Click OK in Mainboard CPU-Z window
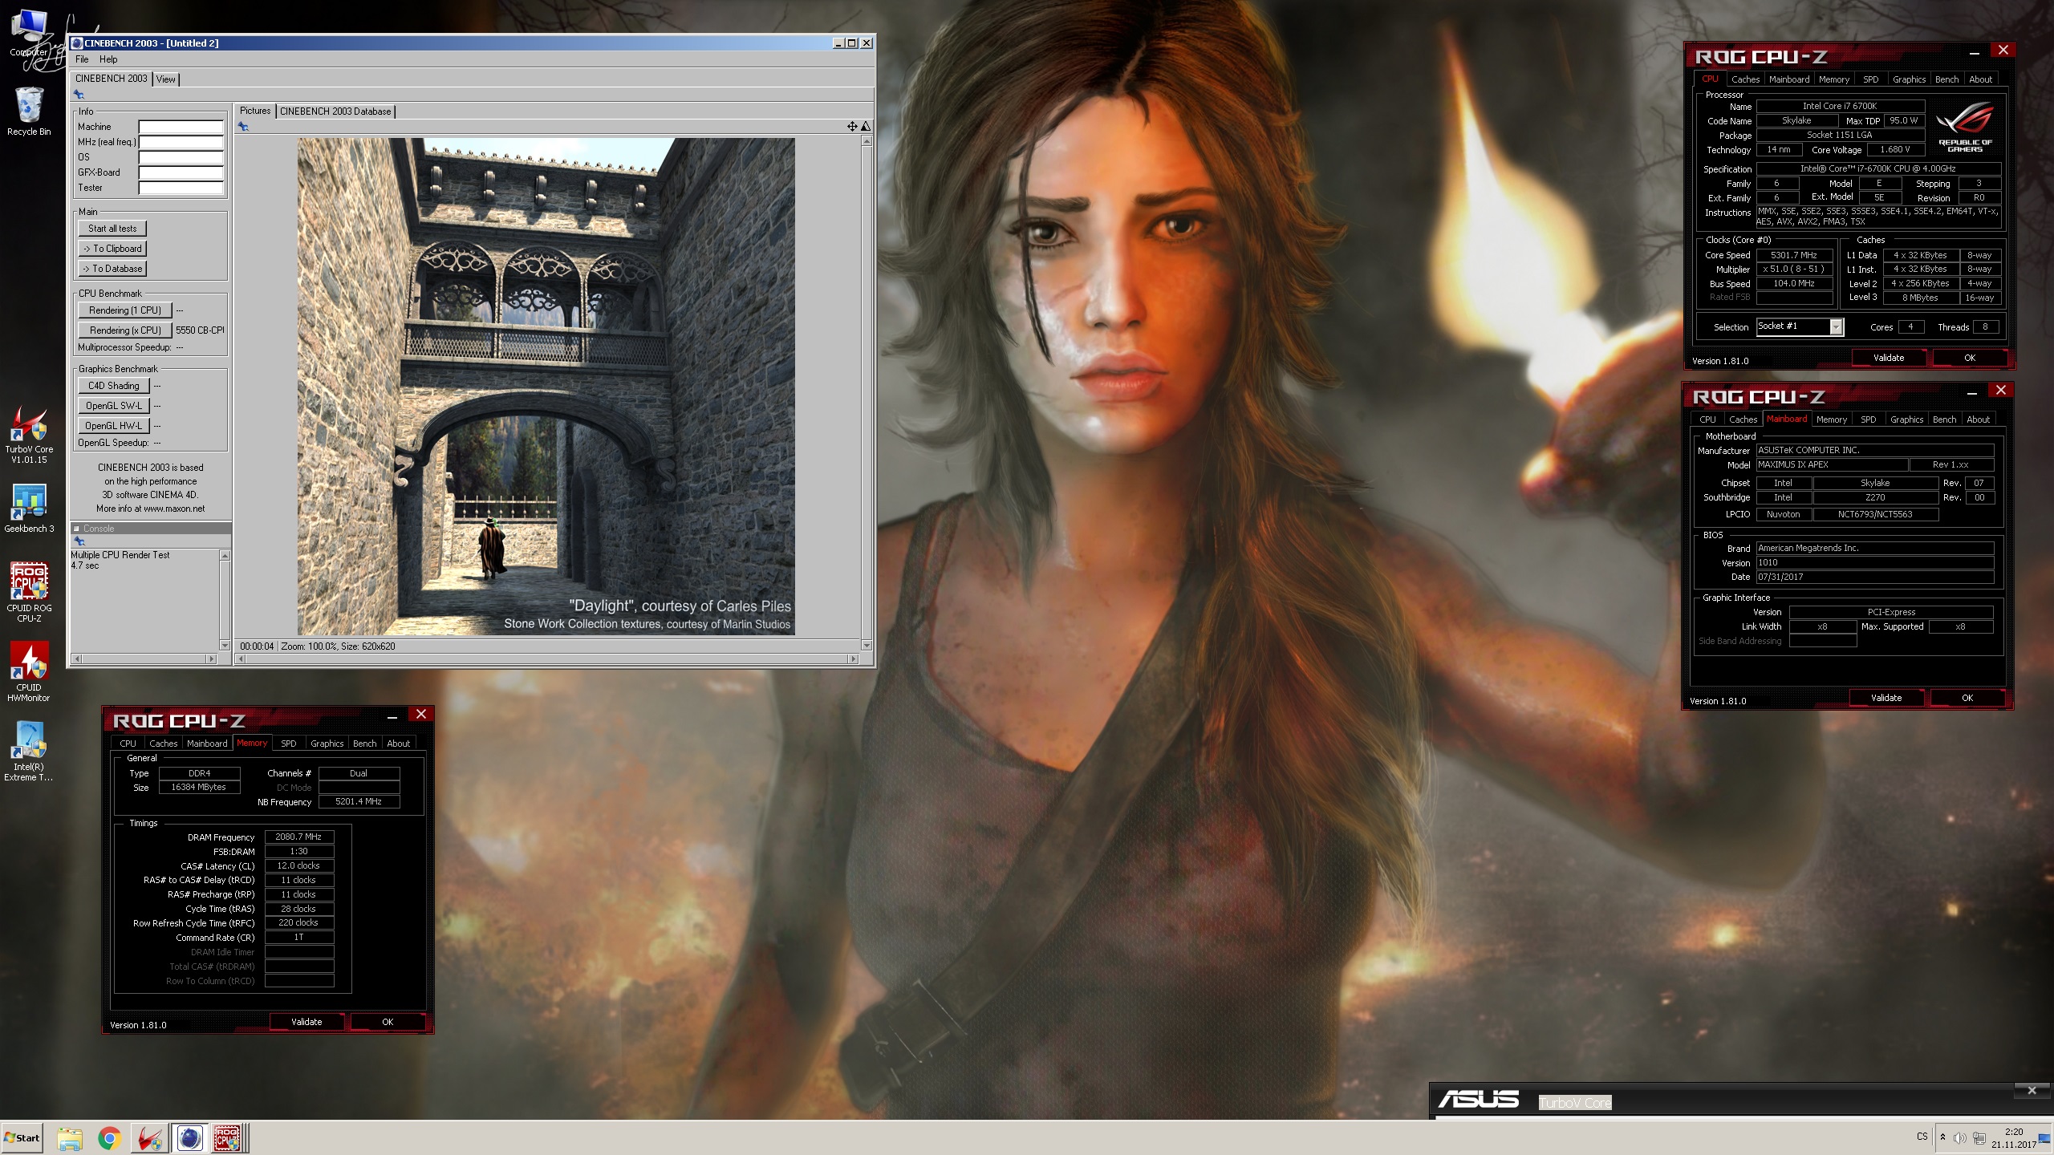This screenshot has height=1155, width=2054. pos(1967,698)
